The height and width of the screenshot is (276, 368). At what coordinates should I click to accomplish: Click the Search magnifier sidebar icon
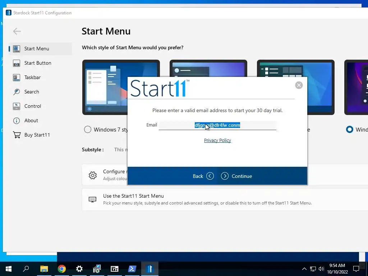(17, 92)
